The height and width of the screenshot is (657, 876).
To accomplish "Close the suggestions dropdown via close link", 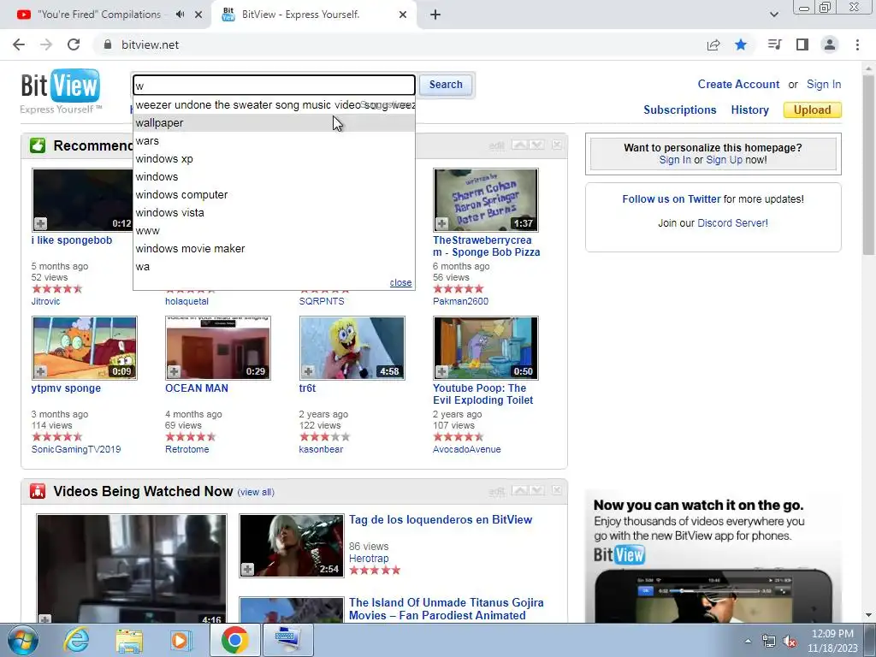I will tap(400, 282).
